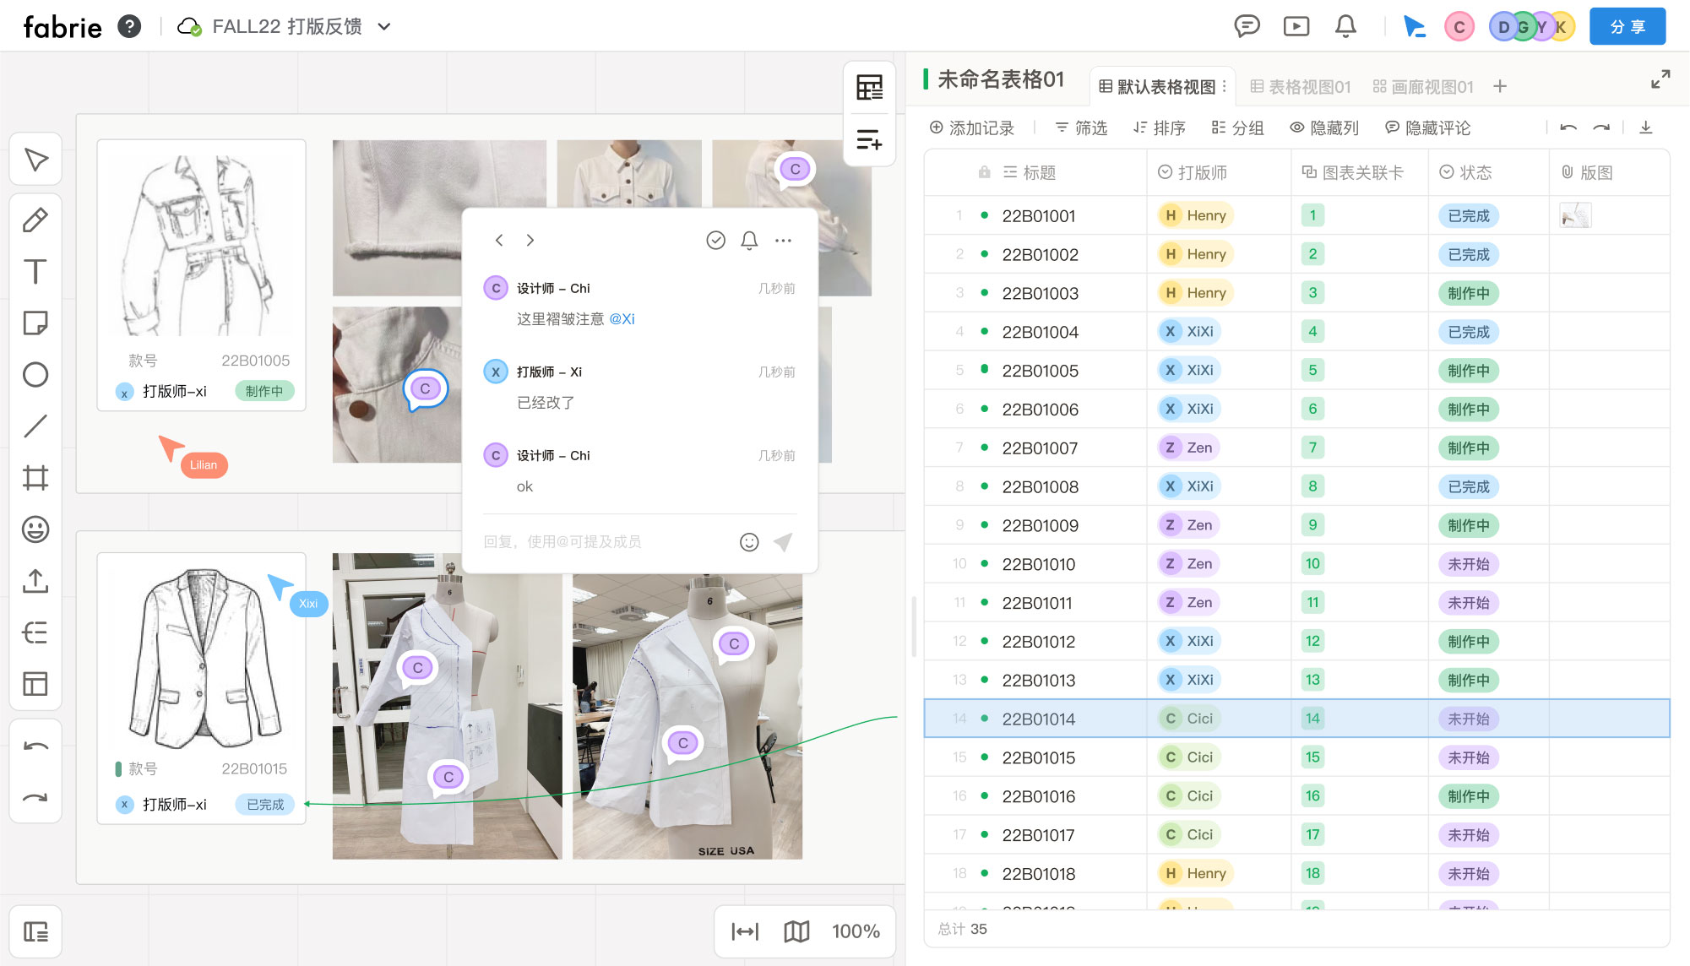
Task: Expand the FALL22 打版反馈 title dropdown
Action: tap(384, 26)
